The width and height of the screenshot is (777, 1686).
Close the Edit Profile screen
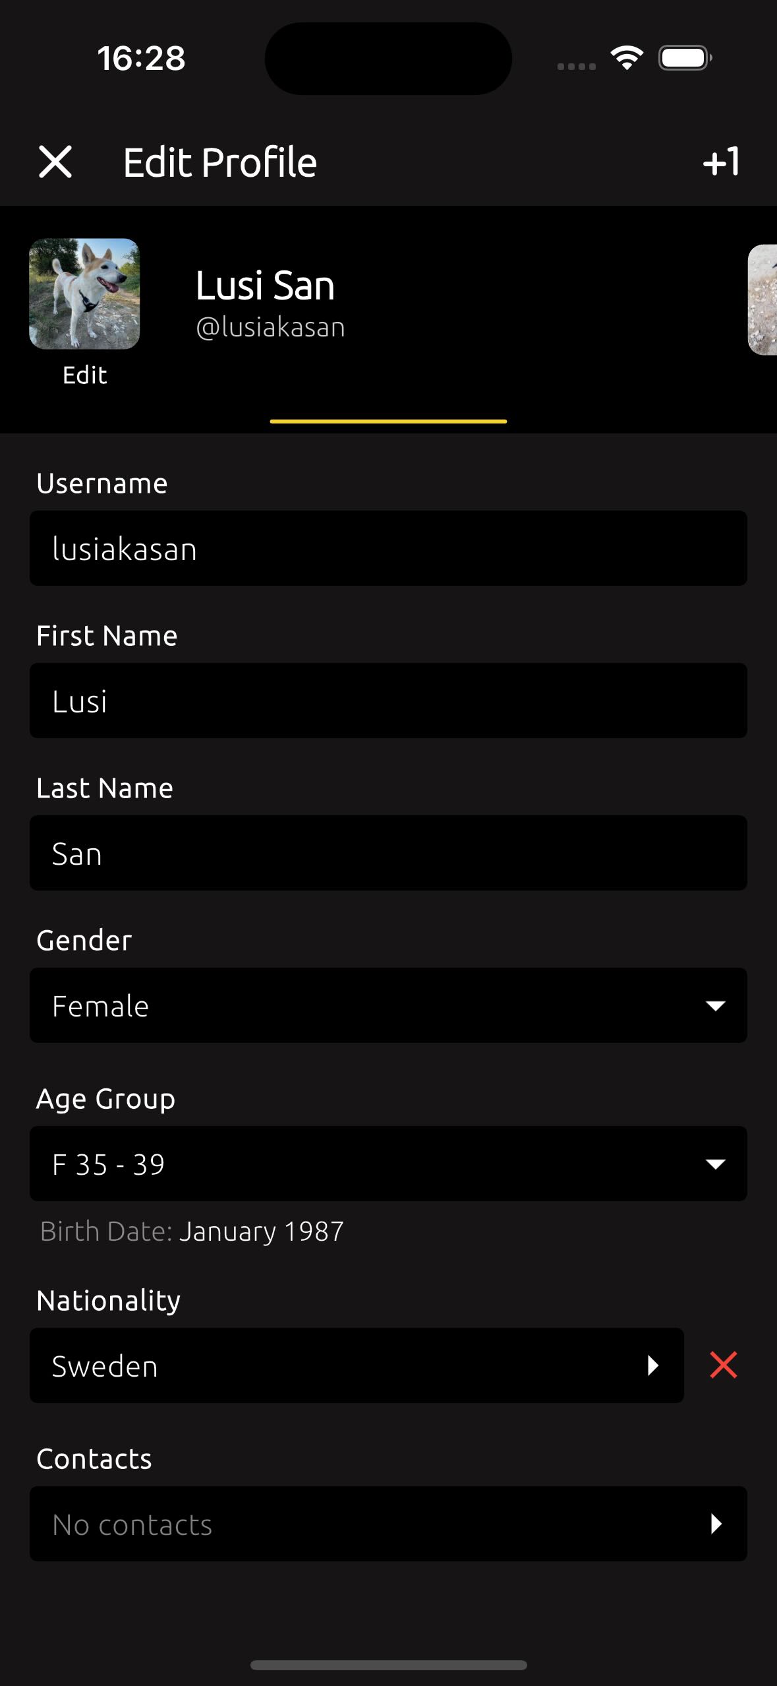click(x=55, y=162)
